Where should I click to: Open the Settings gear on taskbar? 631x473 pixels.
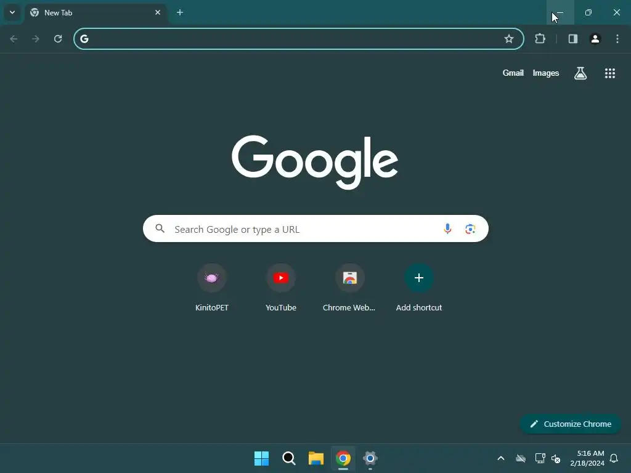(x=370, y=458)
